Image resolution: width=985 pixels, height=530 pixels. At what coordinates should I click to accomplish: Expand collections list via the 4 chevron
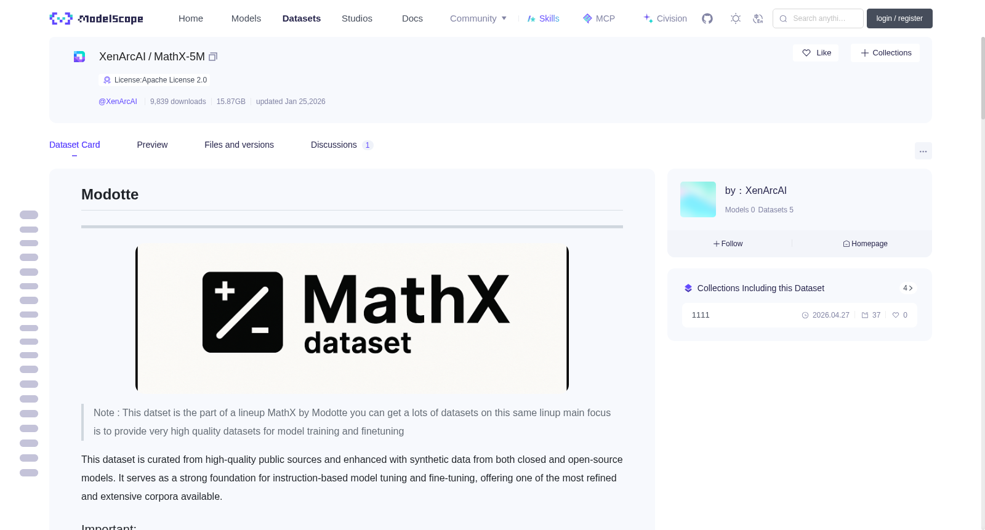[x=908, y=288]
